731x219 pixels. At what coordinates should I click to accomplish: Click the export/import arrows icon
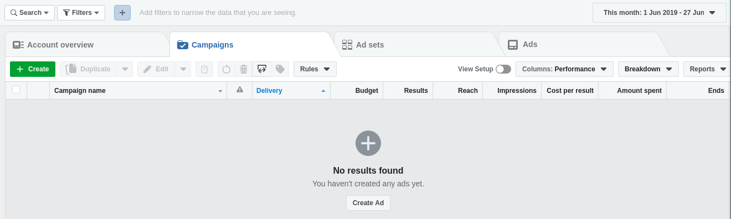262,69
